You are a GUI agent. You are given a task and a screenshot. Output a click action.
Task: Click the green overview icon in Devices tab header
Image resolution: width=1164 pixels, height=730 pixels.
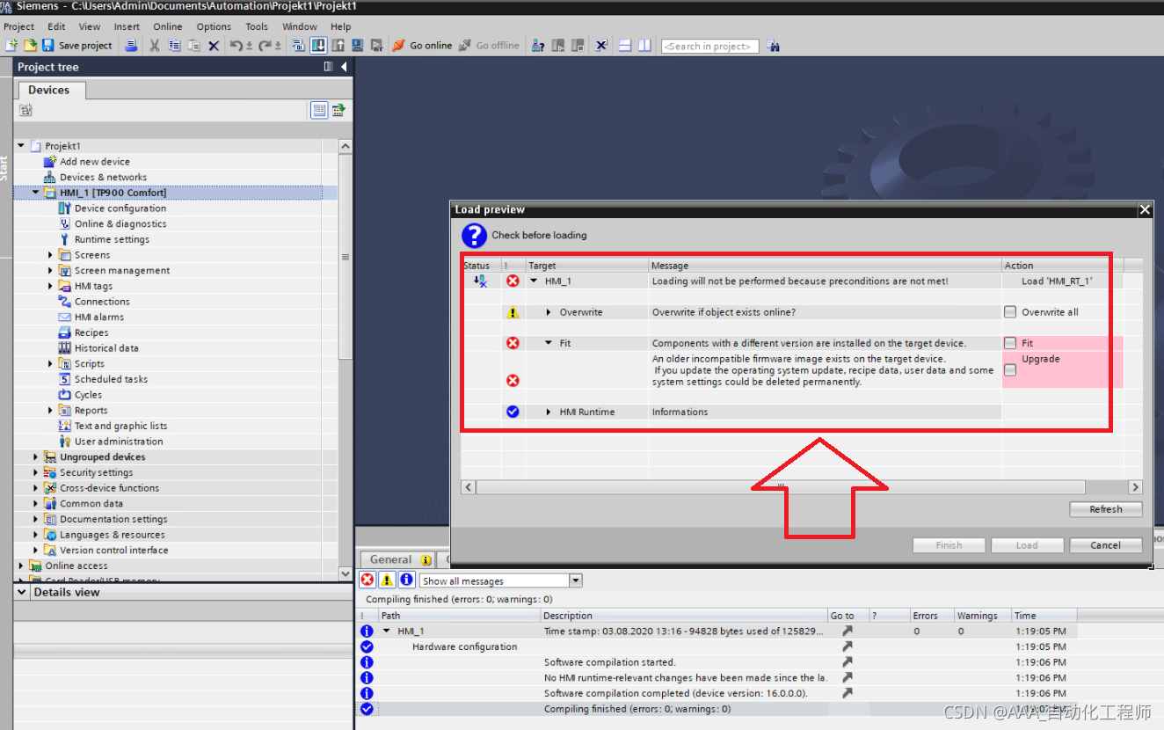click(338, 110)
